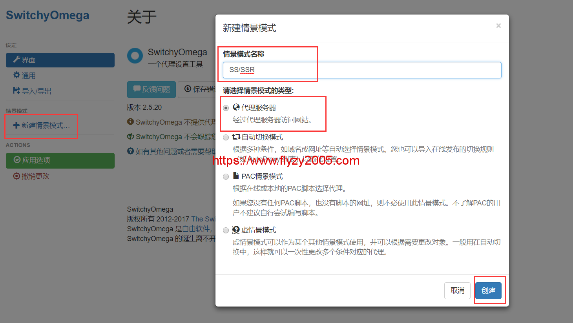Screen dimensions: 573x323
Task: Click the eye-slash icon before 不会跟踪
Action: pos(131,136)
